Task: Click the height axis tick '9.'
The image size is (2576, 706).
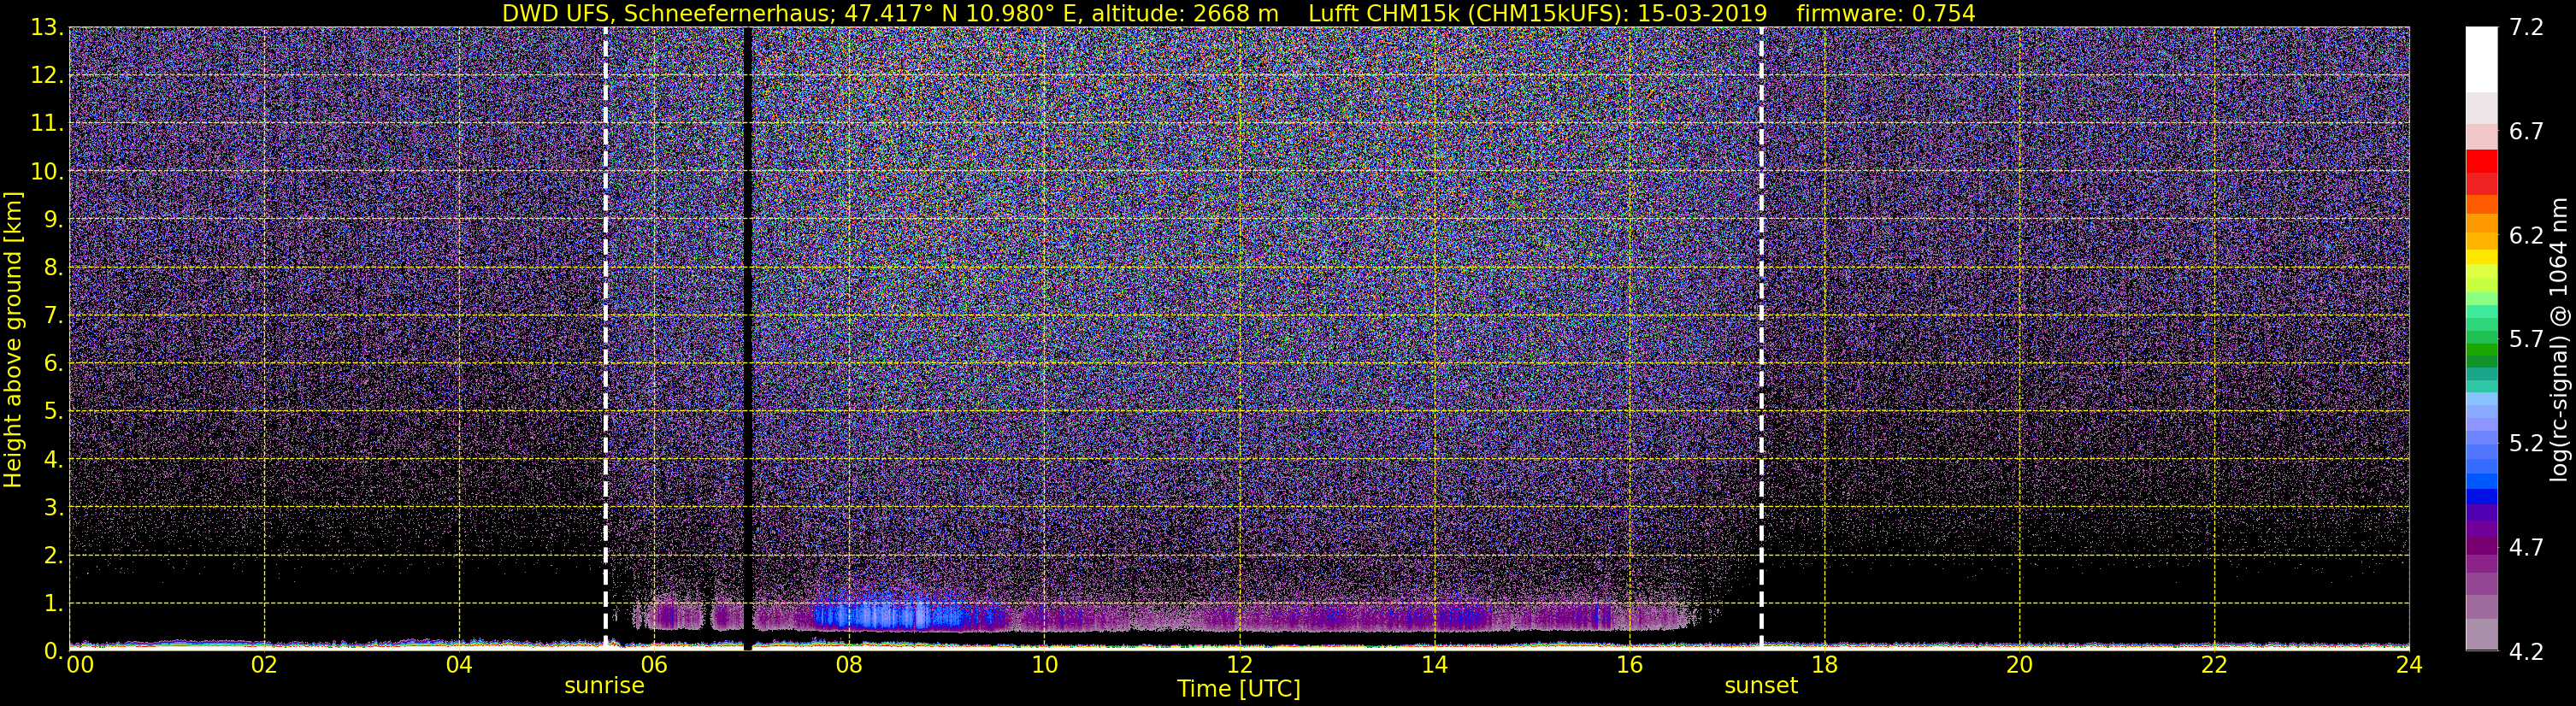Action: pyautogui.click(x=53, y=220)
